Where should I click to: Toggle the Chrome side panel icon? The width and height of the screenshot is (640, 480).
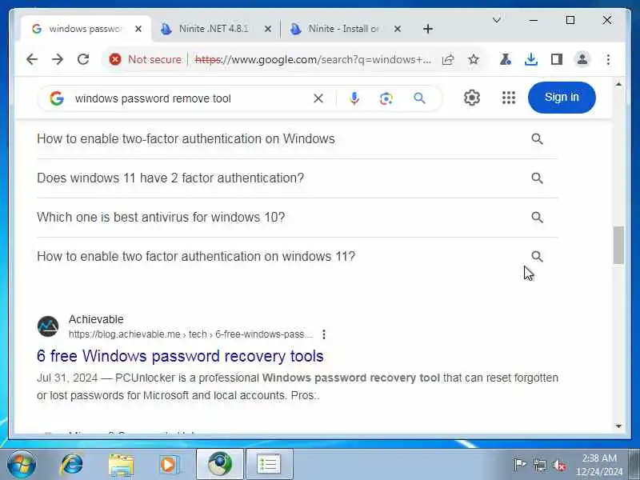556,59
